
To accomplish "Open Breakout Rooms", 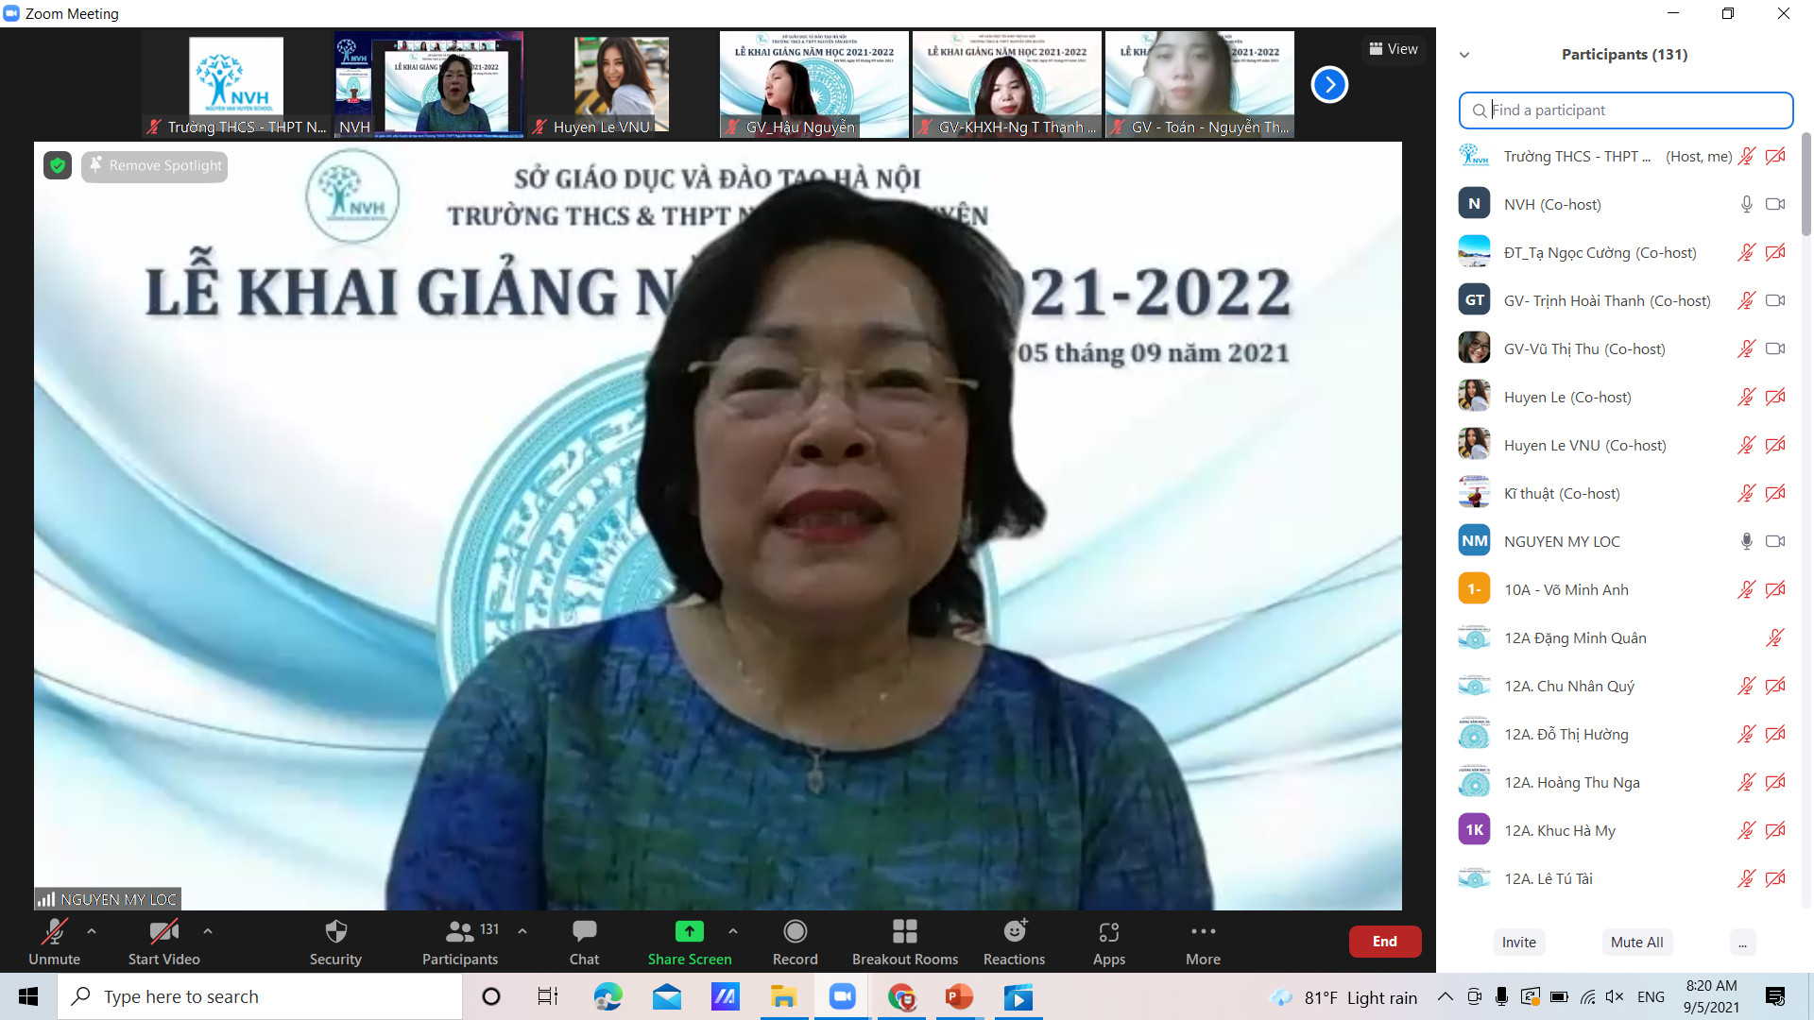I will coord(904,932).
